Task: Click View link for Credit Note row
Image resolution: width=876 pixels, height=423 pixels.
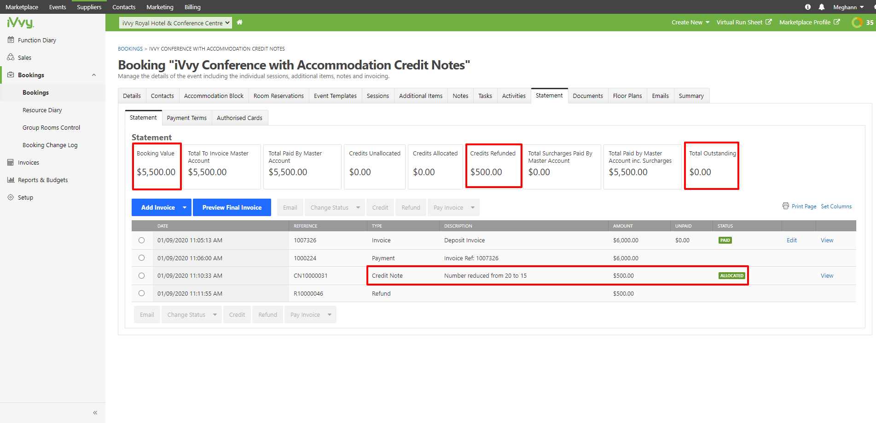Action: tap(827, 276)
